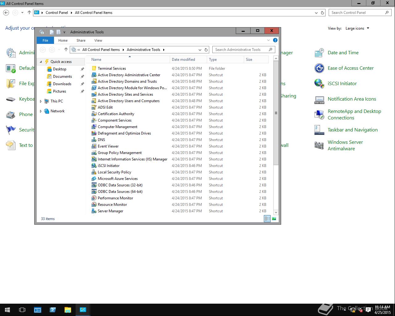Select the Server Manager shortcut icon
The height and width of the screenshot is (316, 395).
tap(94, 211)
